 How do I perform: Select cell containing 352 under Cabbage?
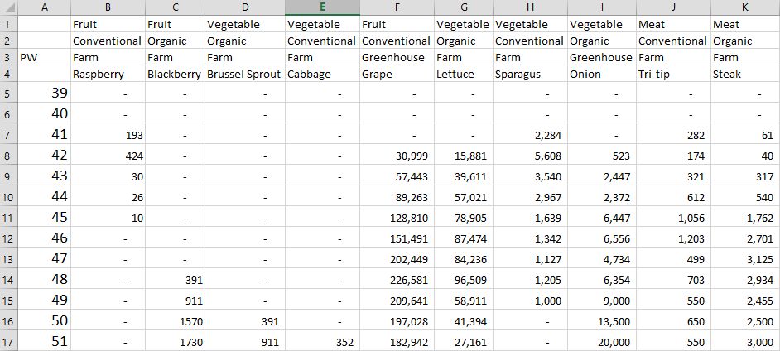[x=322, y=342]
